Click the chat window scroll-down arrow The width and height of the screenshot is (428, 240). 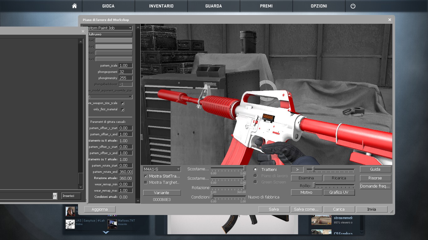point(81,187)
